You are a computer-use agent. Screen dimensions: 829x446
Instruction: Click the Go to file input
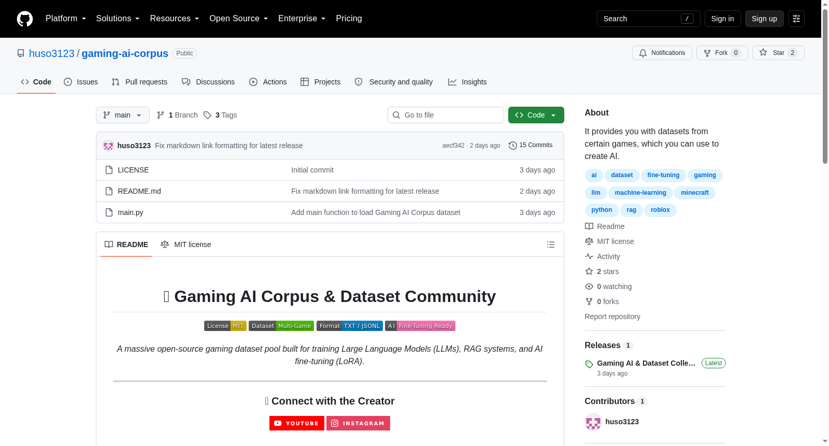(x=446, y=115)
